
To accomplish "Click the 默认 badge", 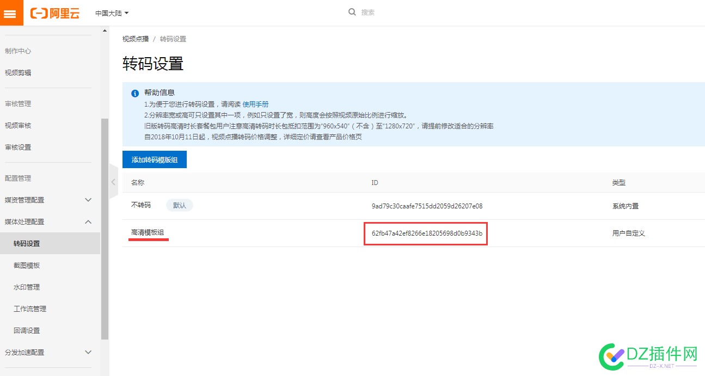I will tap(180, 205).
